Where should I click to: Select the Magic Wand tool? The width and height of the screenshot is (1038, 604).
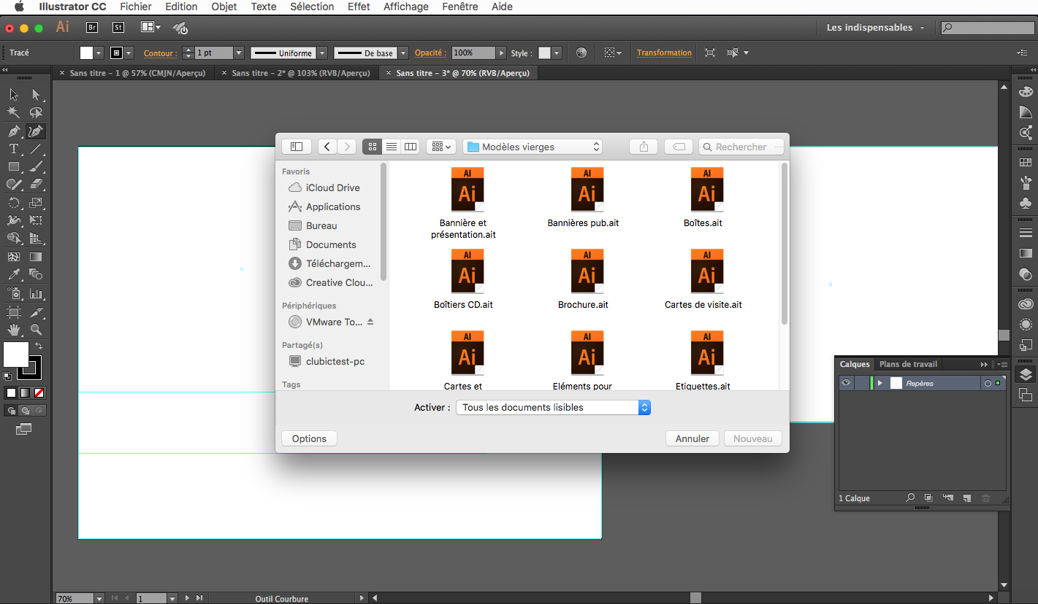coord(14,112)
